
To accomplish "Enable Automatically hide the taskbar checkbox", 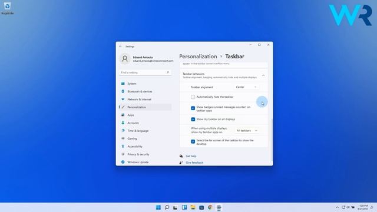I will tap(193, 97).
